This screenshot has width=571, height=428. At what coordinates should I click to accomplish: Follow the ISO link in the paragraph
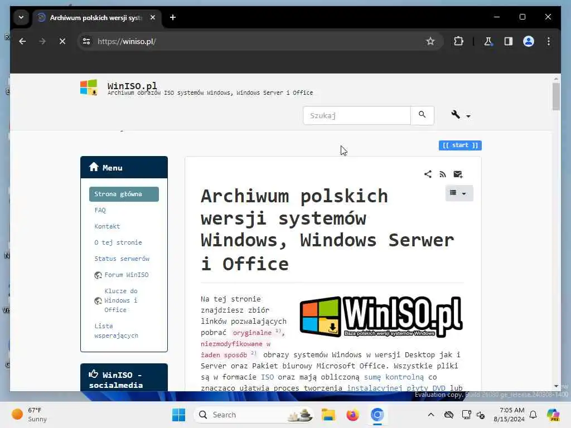(x=267, y=377)
